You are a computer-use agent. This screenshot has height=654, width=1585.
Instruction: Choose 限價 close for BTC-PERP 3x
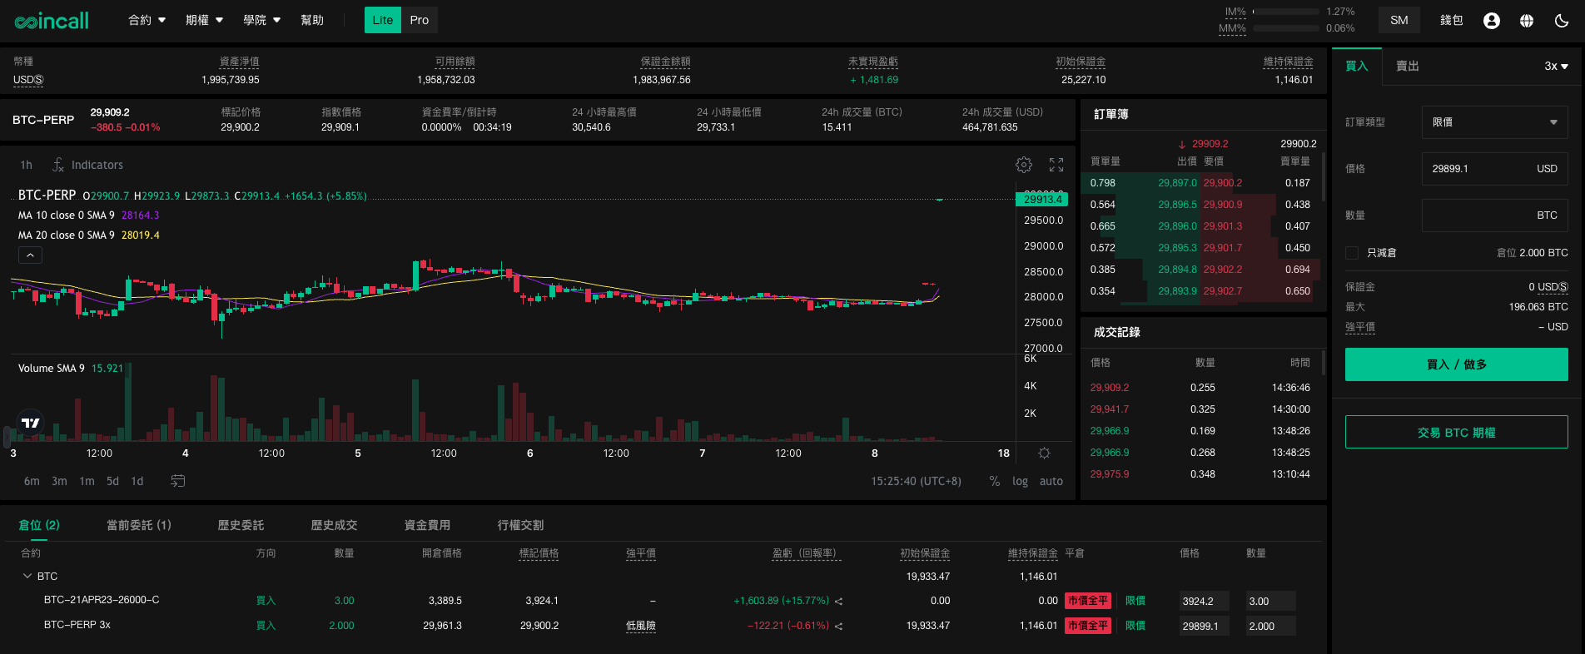1135,626
